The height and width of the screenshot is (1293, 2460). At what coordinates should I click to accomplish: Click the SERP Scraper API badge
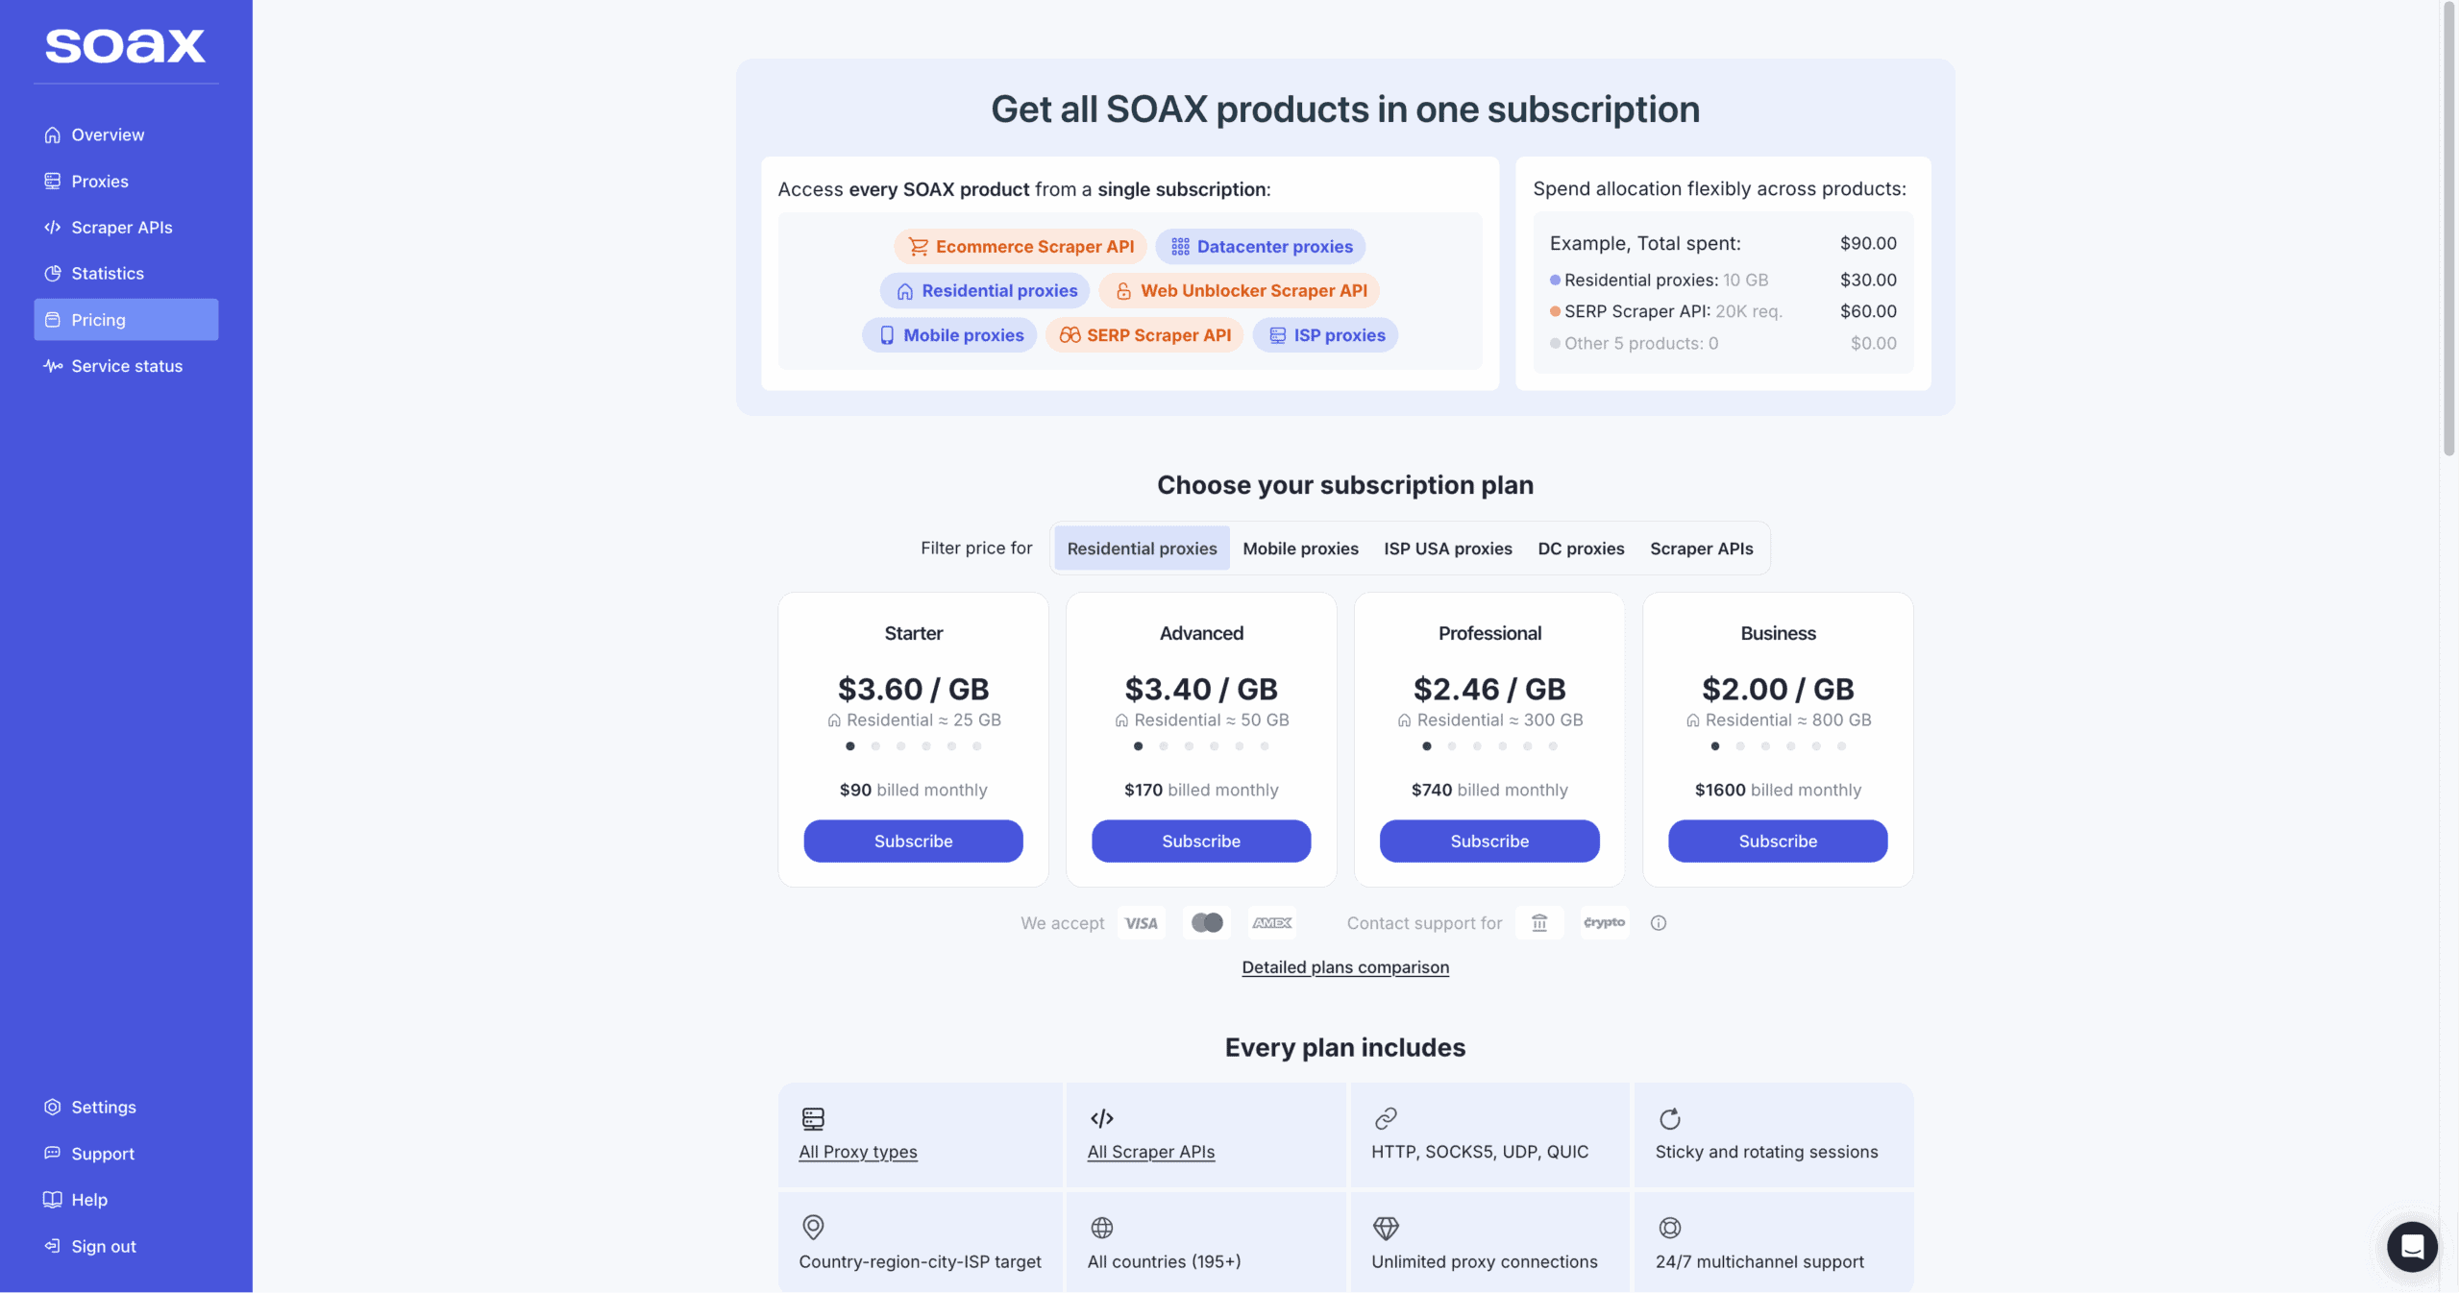(1144, 334)
